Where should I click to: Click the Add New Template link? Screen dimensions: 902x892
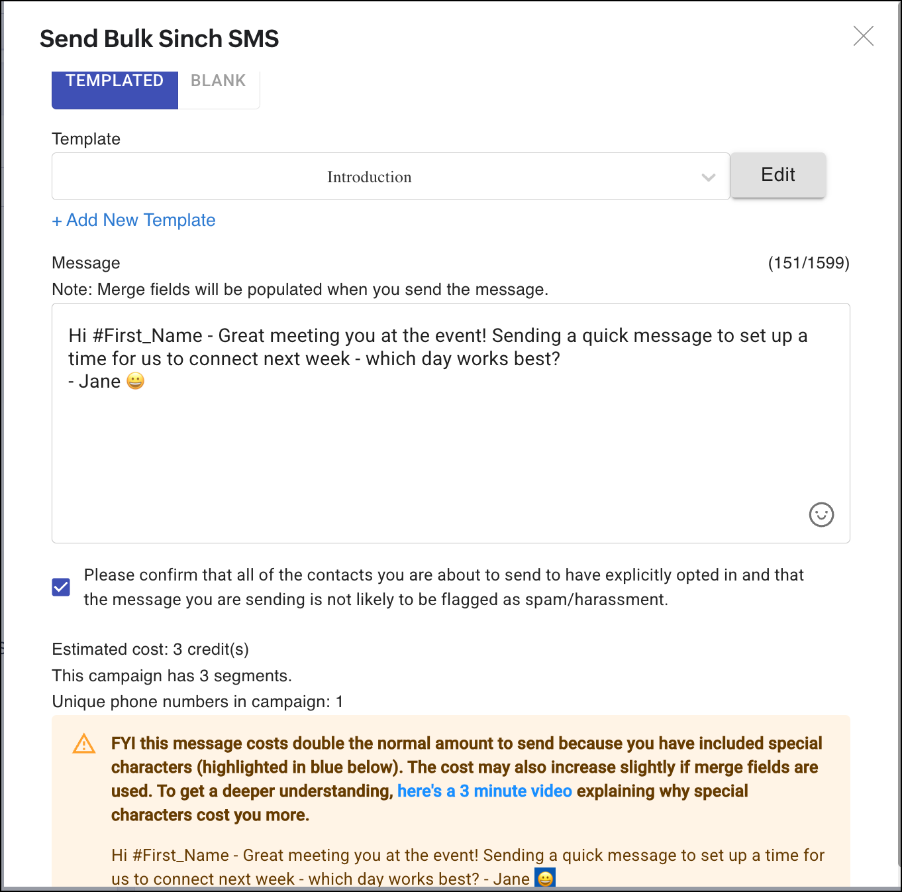(134, 220)
